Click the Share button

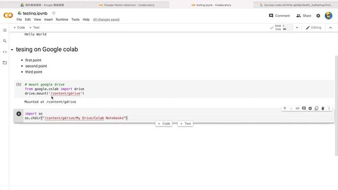click(304, 15)
